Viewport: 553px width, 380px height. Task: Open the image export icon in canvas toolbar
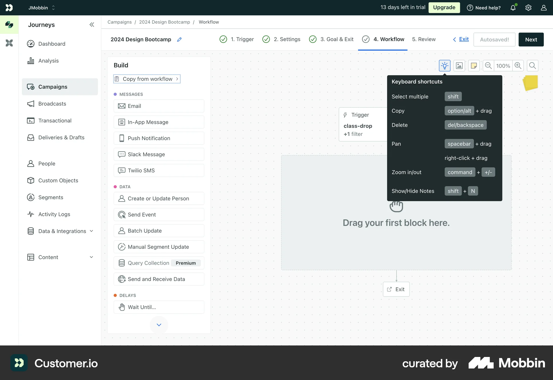[x=459, y=66]
